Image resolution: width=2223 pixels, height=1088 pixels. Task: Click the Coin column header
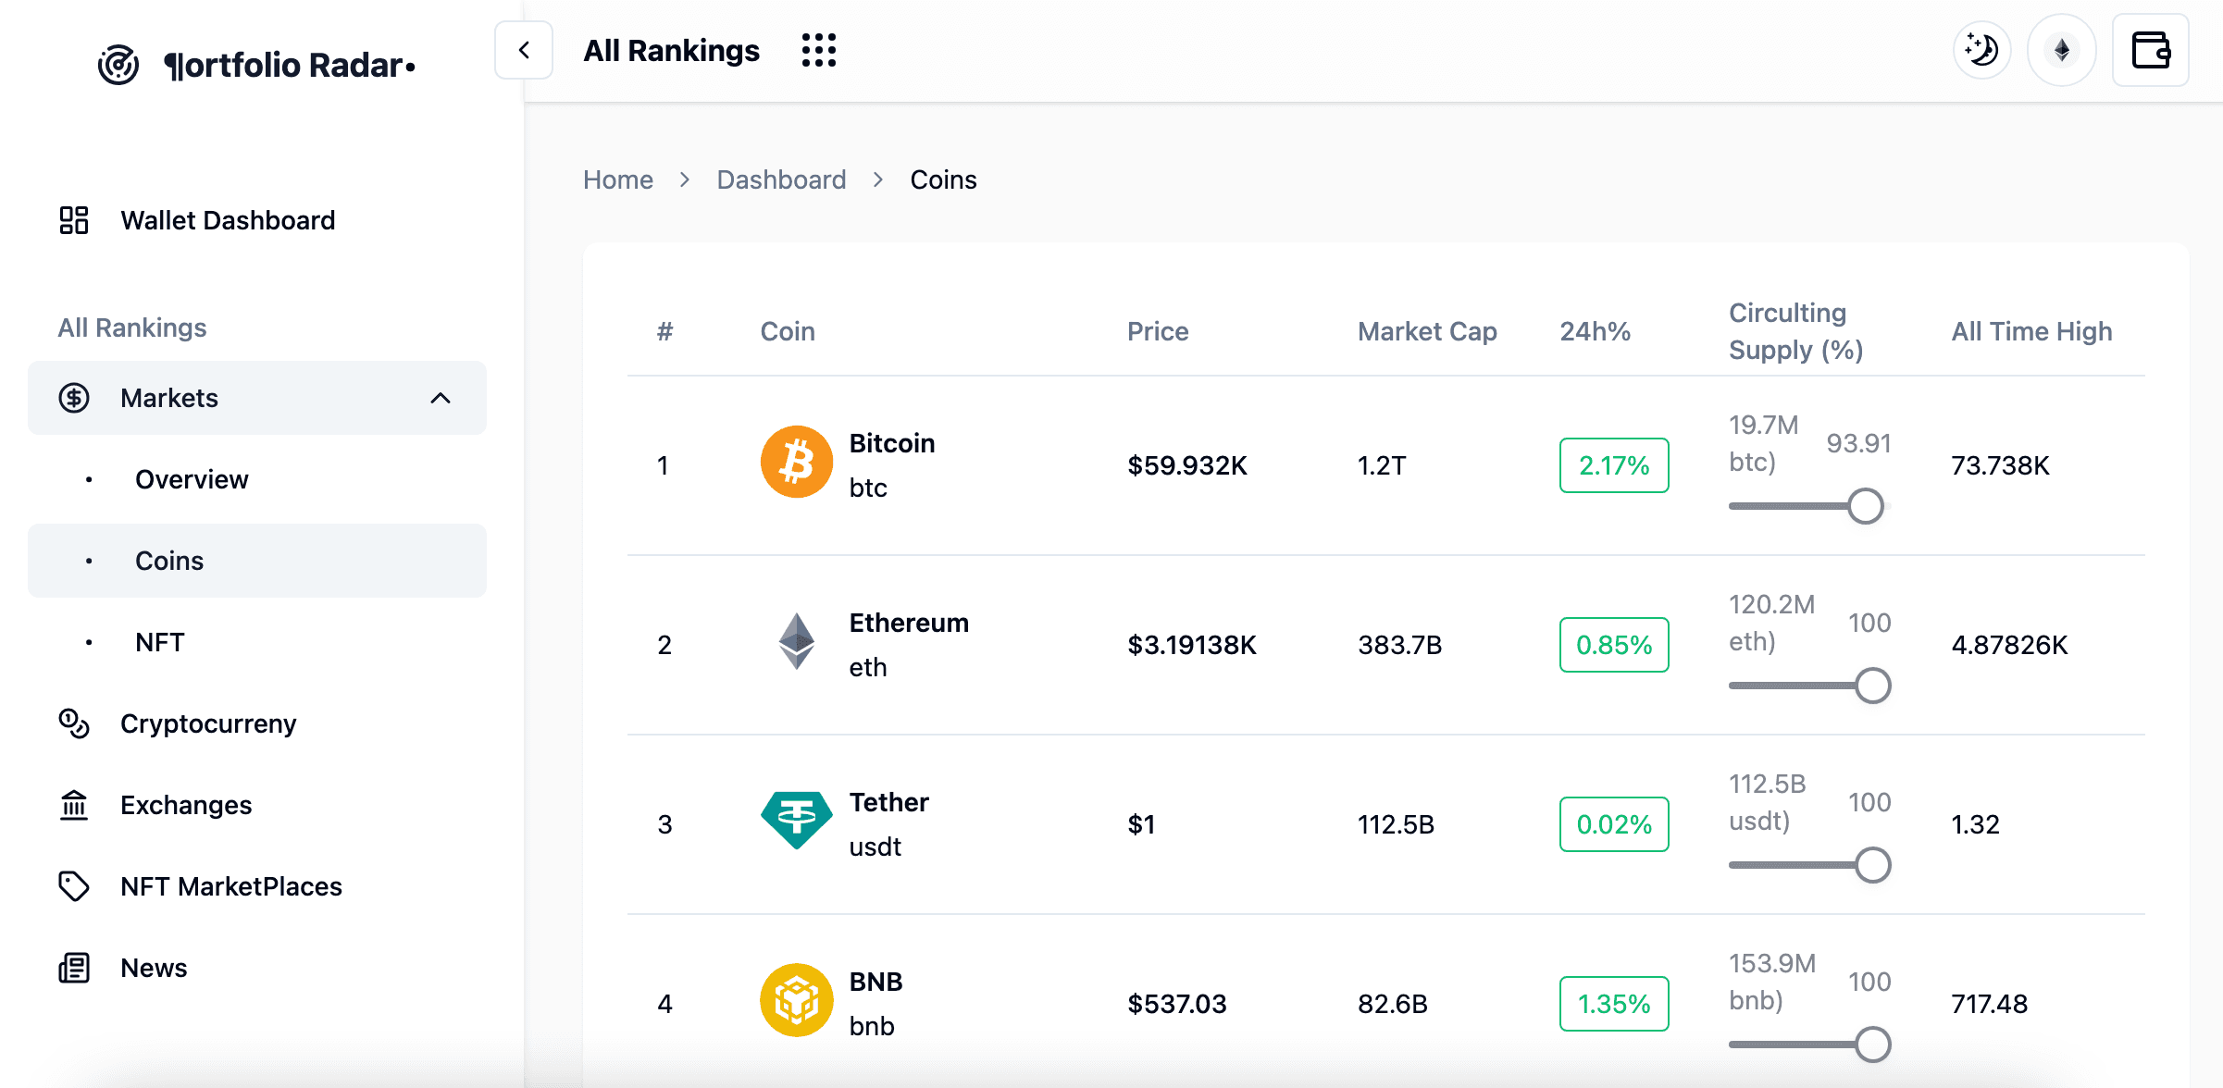pos(788,331)
